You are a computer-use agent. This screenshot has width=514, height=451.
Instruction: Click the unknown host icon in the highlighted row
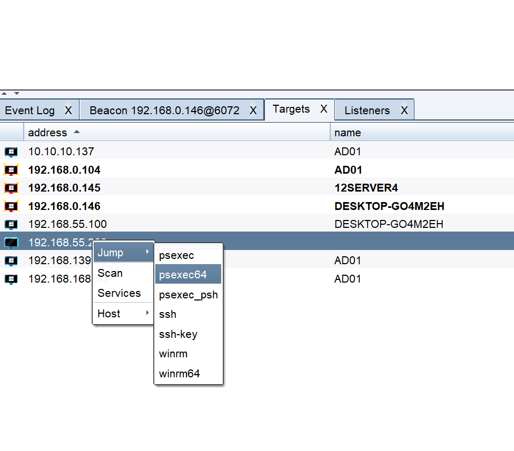[11, 243]
